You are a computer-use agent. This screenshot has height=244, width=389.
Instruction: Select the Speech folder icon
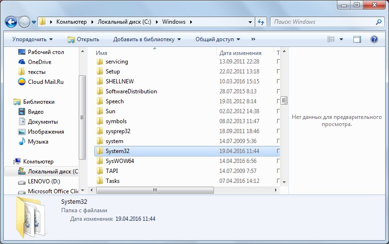(100, 101)
